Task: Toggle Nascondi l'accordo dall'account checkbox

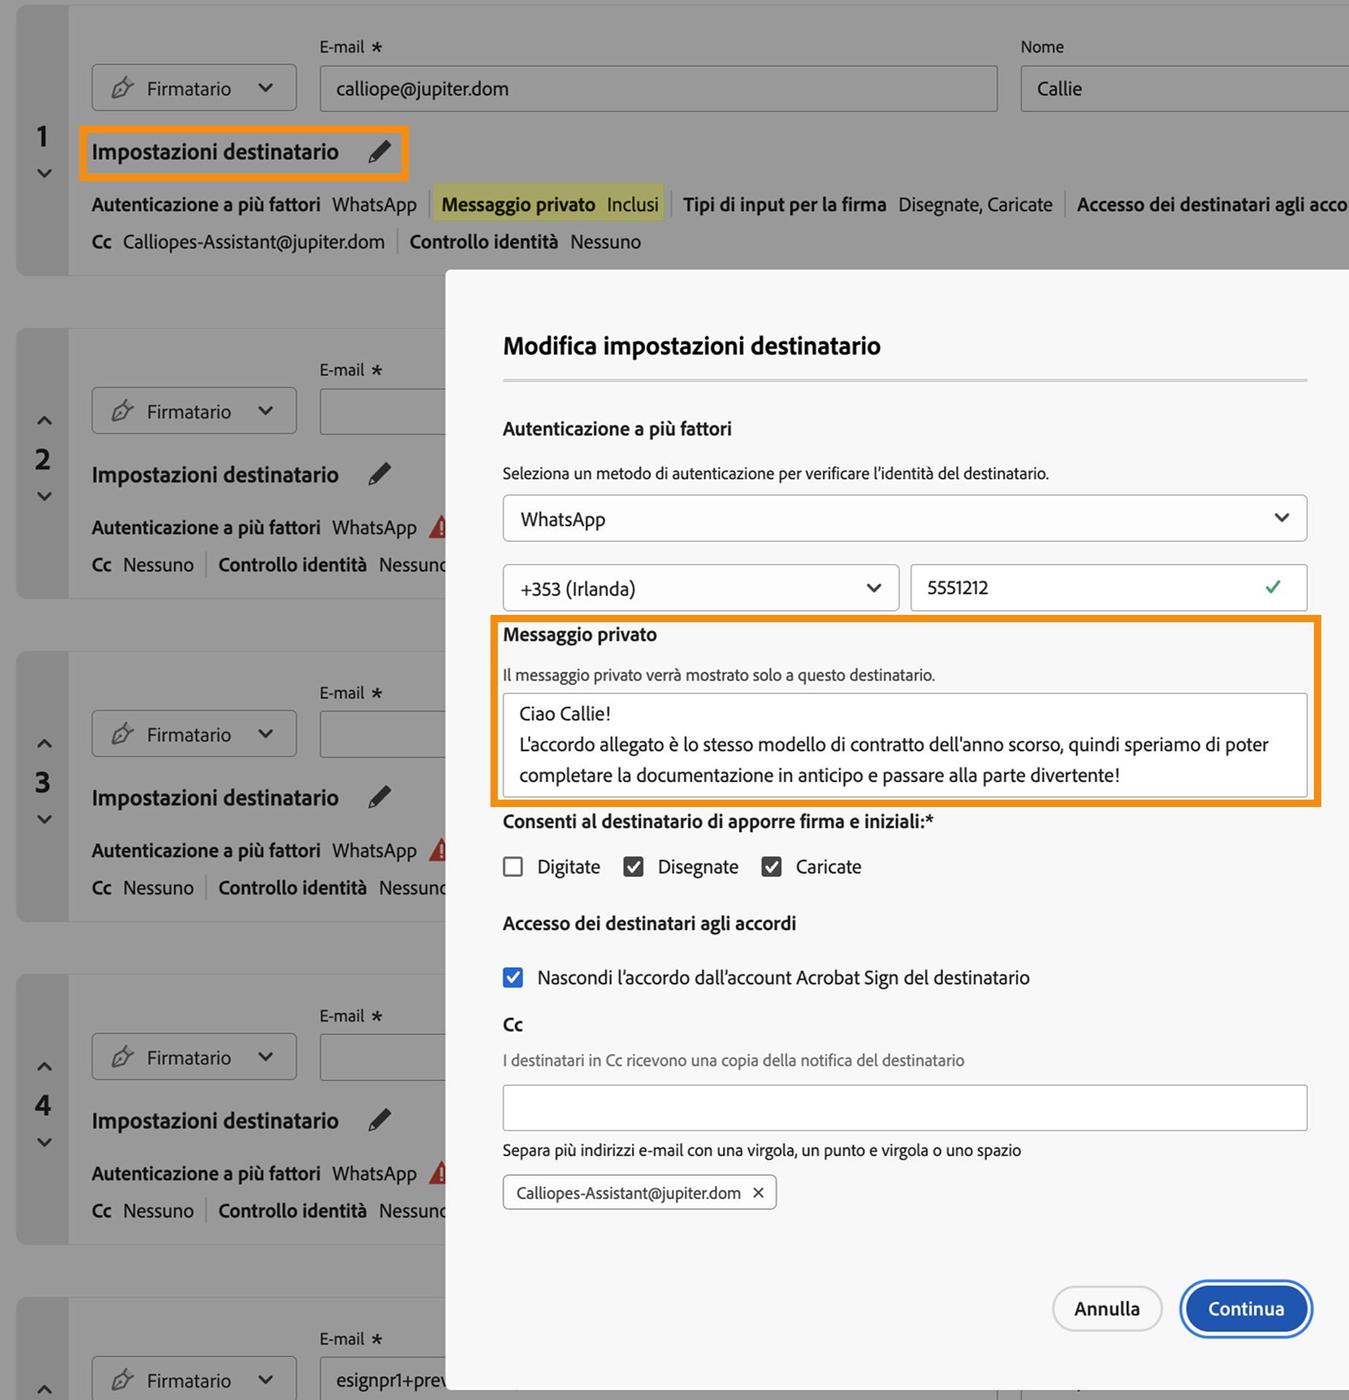Action: click(x=513, y=978)
